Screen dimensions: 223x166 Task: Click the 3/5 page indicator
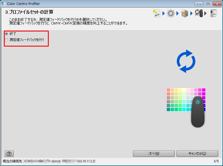216,161
